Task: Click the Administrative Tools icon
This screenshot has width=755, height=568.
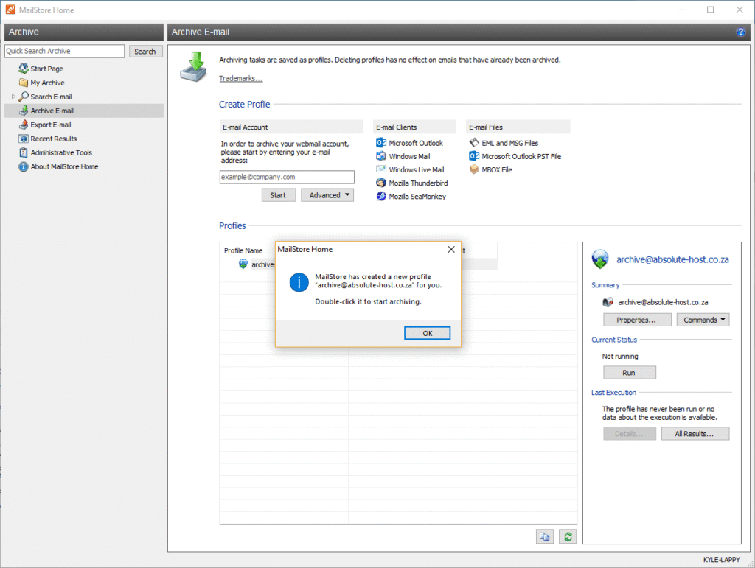Action: [x=23, y=152]
